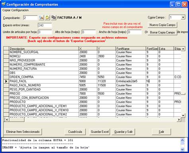The height and width of the screenshot is (153, 189).
Task: Click the X value 5005 cell
Action: pos(88,85)
